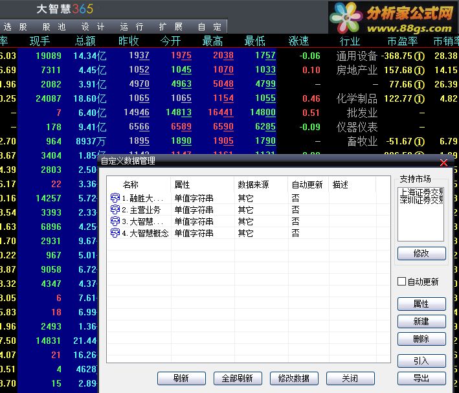Click the 属性 button on the right
Image resolution: width=459 pixels, height=393 pixels.
click(421, 304)
